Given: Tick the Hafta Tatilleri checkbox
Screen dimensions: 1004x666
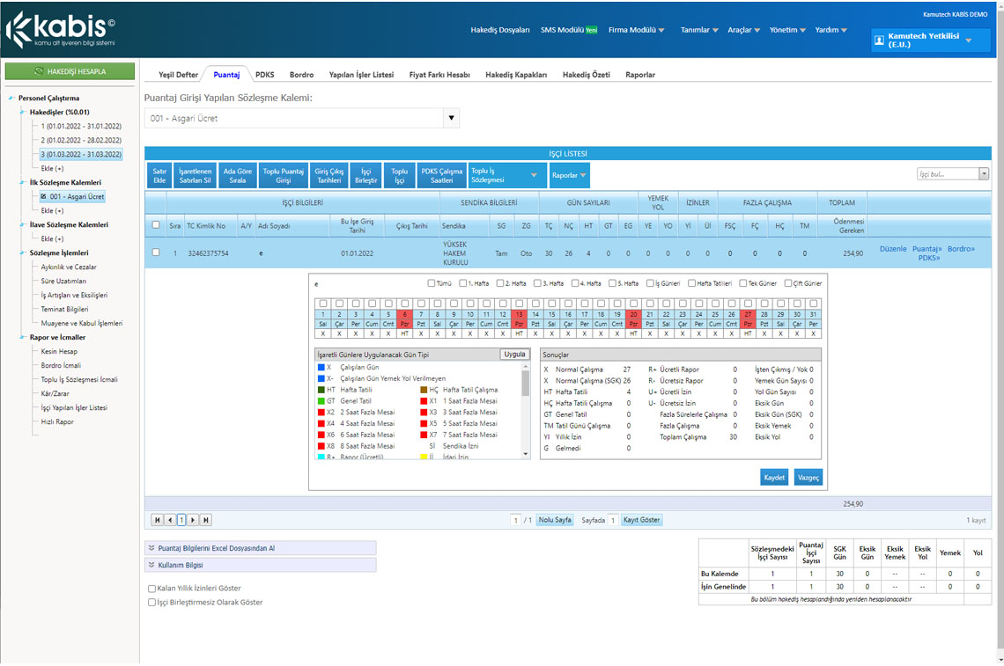Looking at the screenshot, I should click(691, 283).
